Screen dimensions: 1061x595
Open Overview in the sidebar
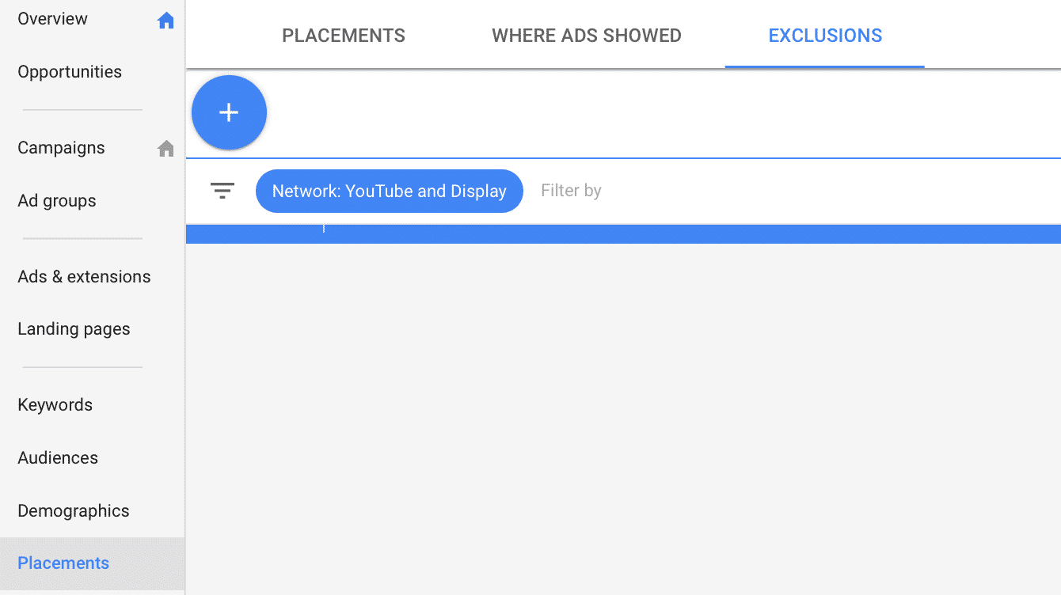click(53, 19)
